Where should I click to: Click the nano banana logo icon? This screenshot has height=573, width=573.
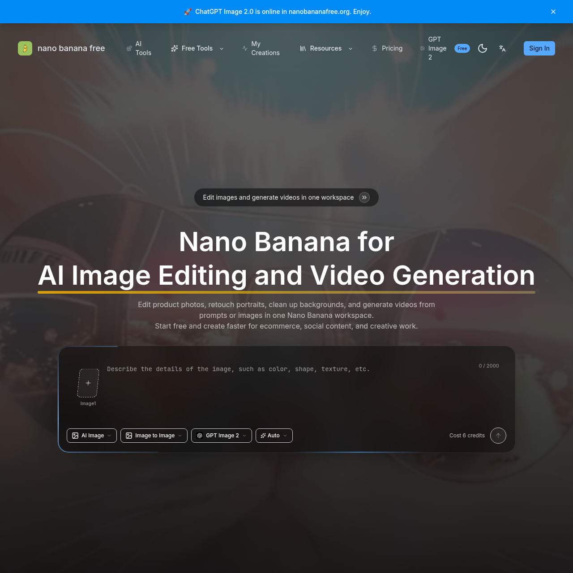pyautogui.click(x=25, y=48)
